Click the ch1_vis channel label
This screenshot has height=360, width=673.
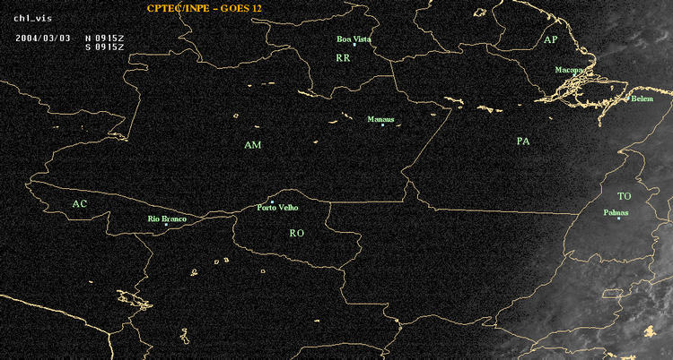coord(32,19)
